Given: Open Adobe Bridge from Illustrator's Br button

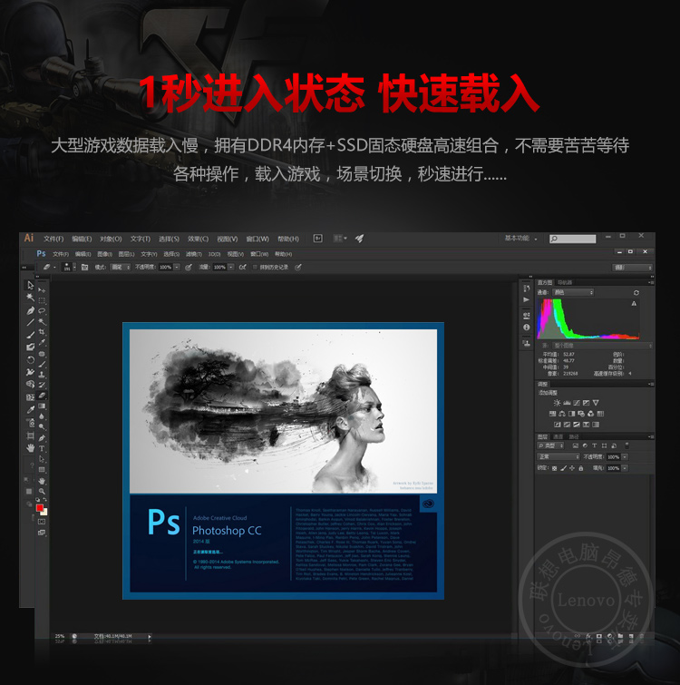Looking at the screenshot, I should 317,238.
